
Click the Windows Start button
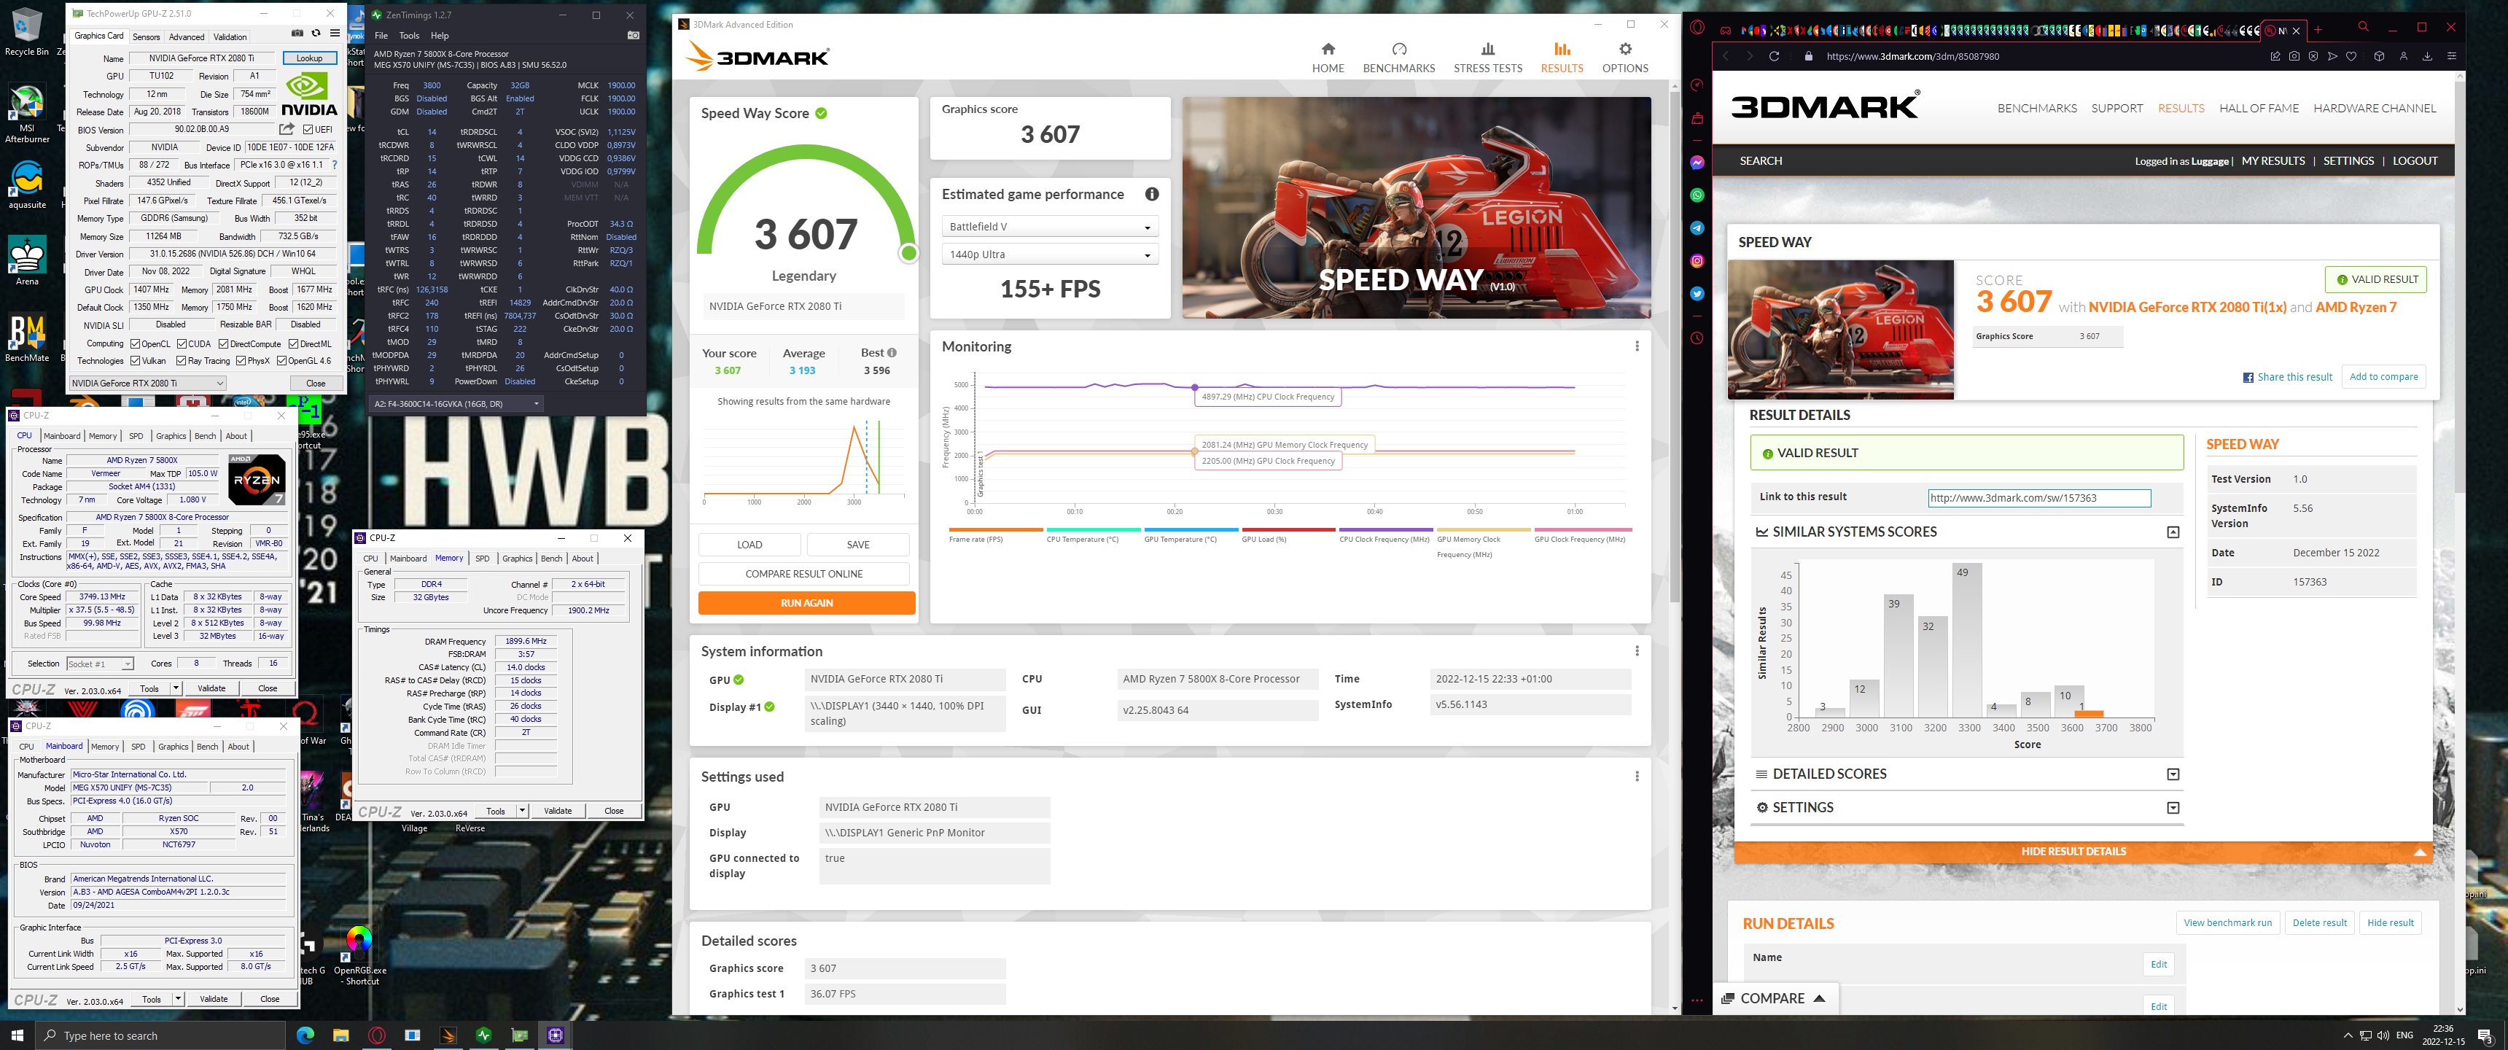coord(17,1035)
